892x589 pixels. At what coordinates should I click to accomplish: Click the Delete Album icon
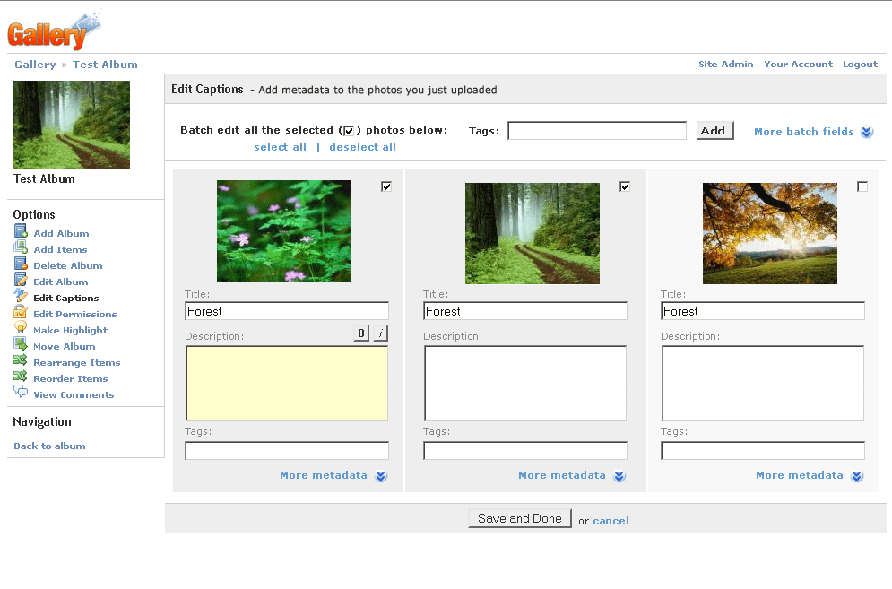(21, 265)
